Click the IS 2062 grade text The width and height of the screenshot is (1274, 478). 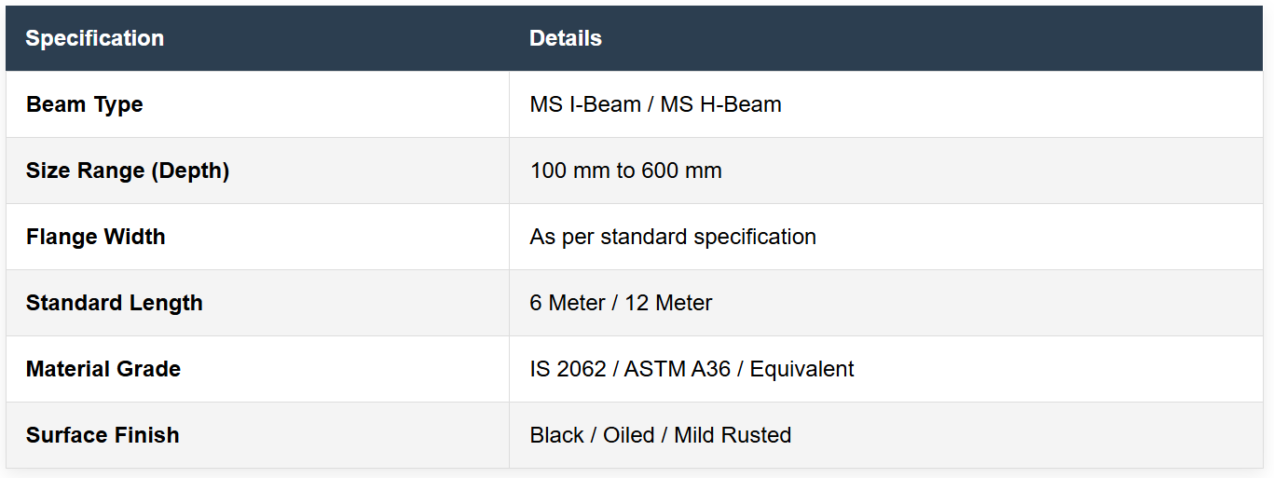click(x=568, y=369)
